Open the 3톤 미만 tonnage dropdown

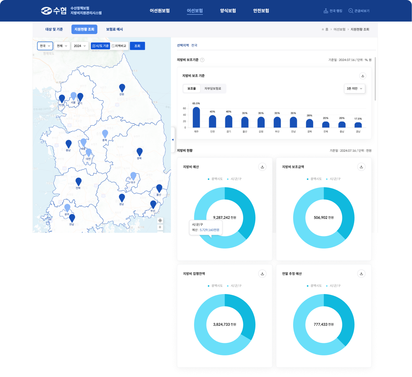[355, 89]
